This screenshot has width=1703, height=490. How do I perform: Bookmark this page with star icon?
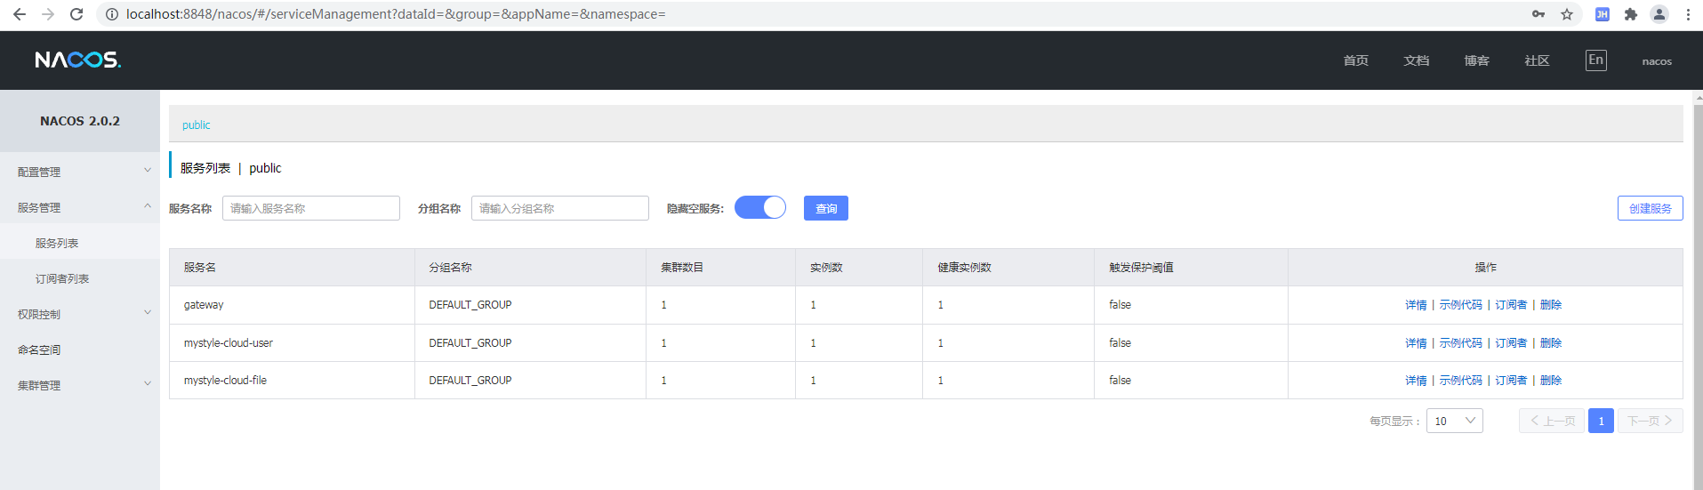tap(1567, 14)
